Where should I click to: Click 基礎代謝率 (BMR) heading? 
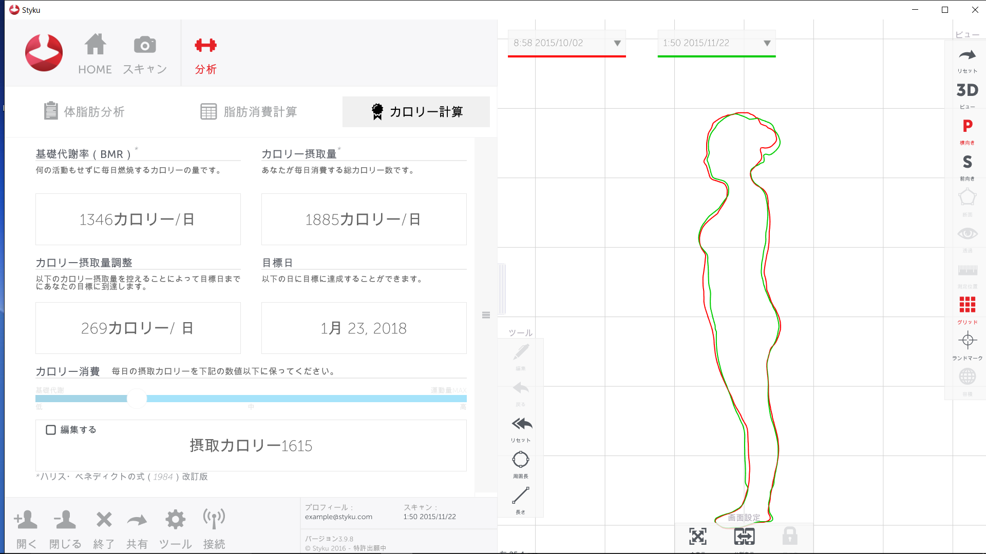(x=83, y=154)
